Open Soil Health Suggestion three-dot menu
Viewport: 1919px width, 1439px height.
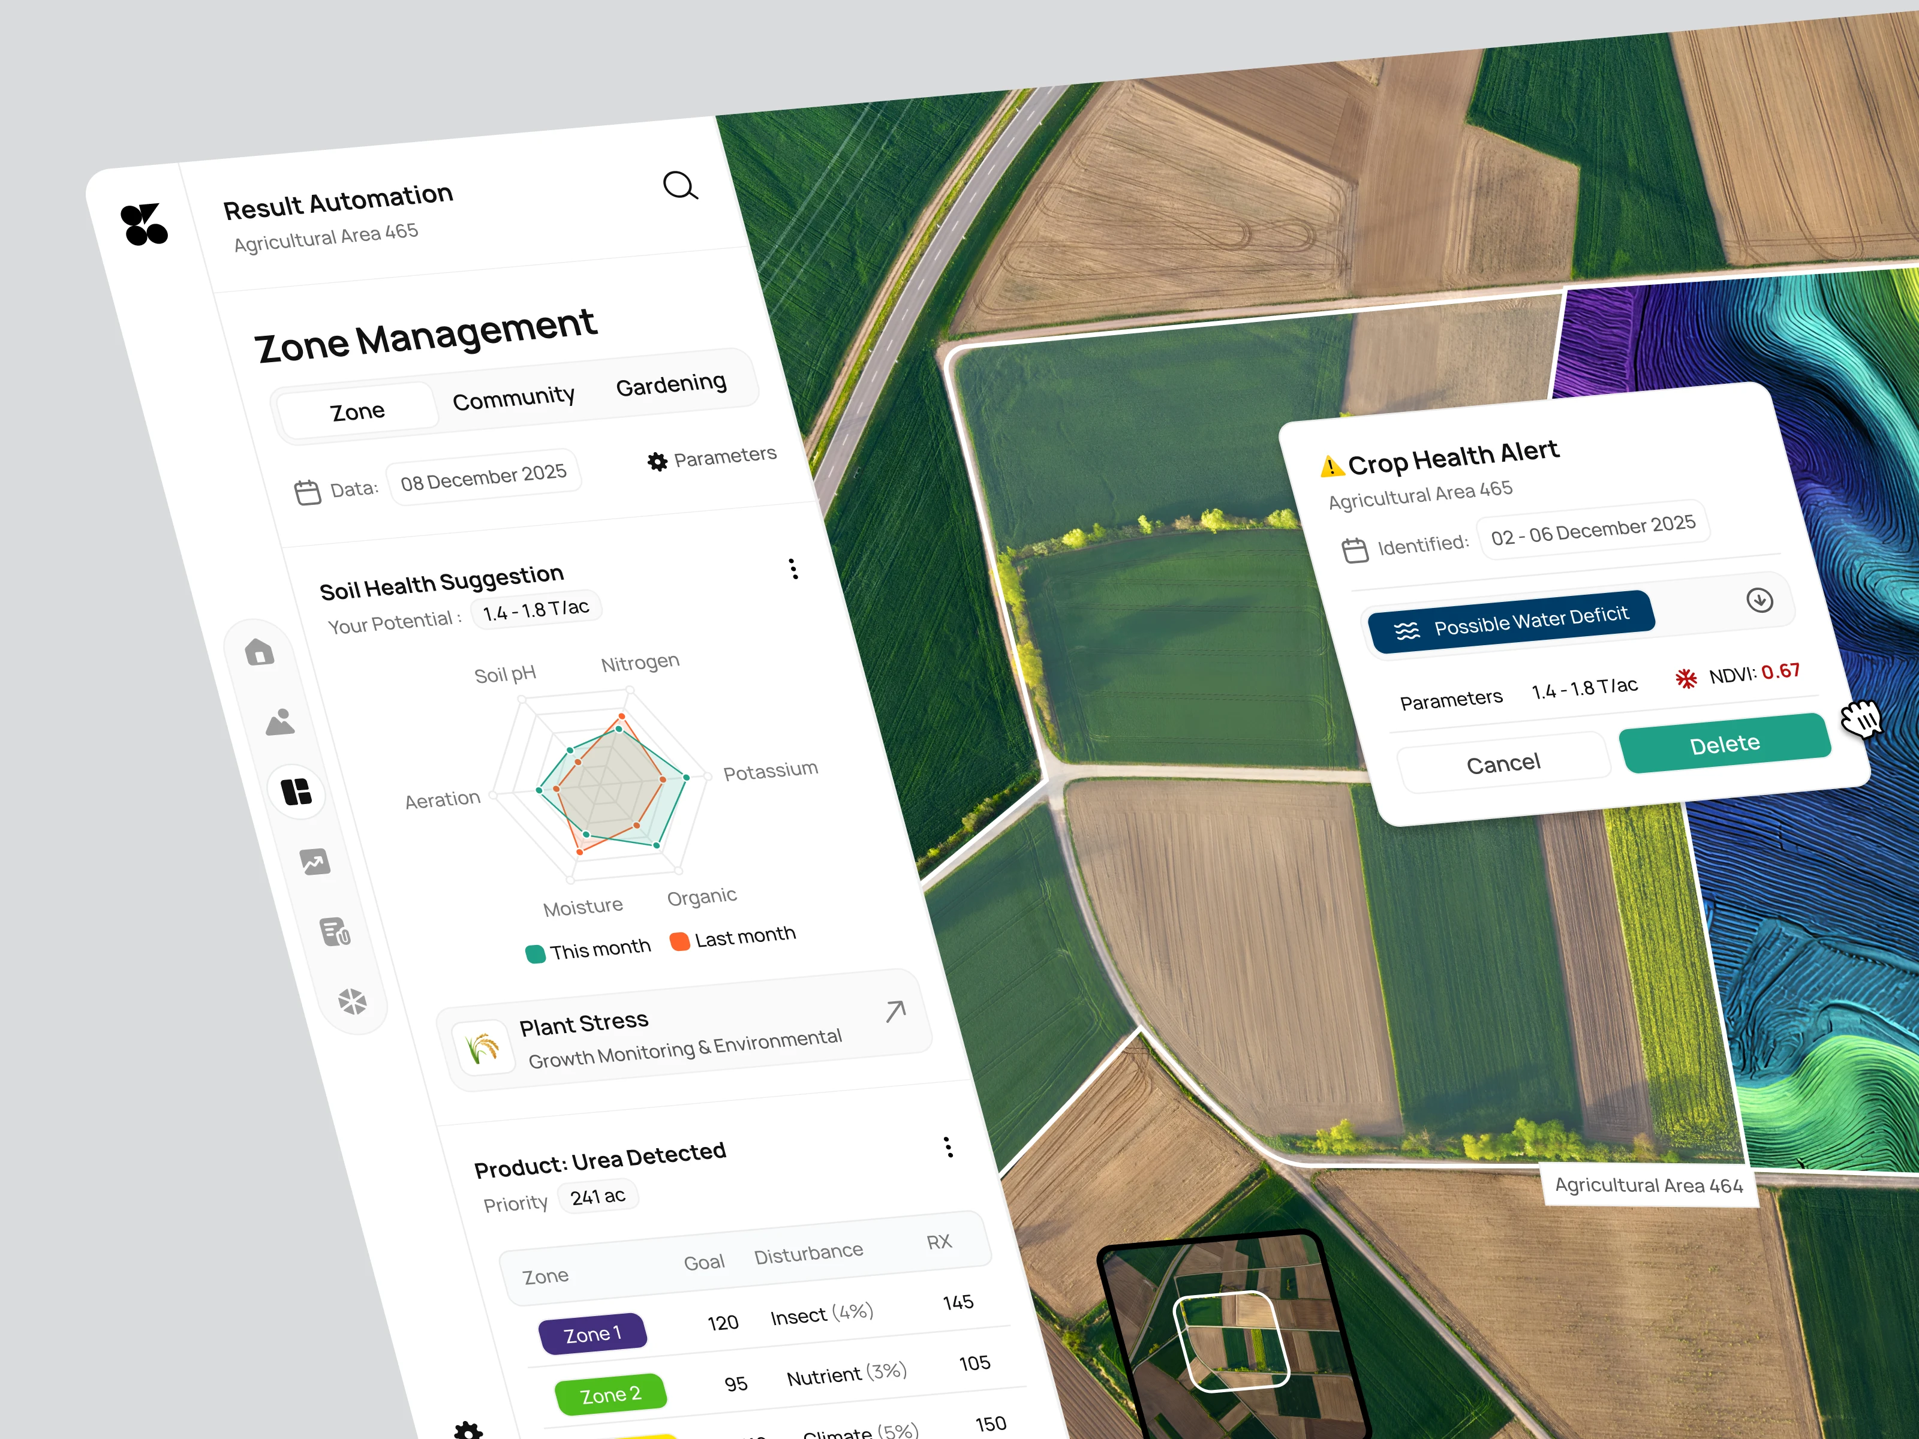tap(793, 569)
